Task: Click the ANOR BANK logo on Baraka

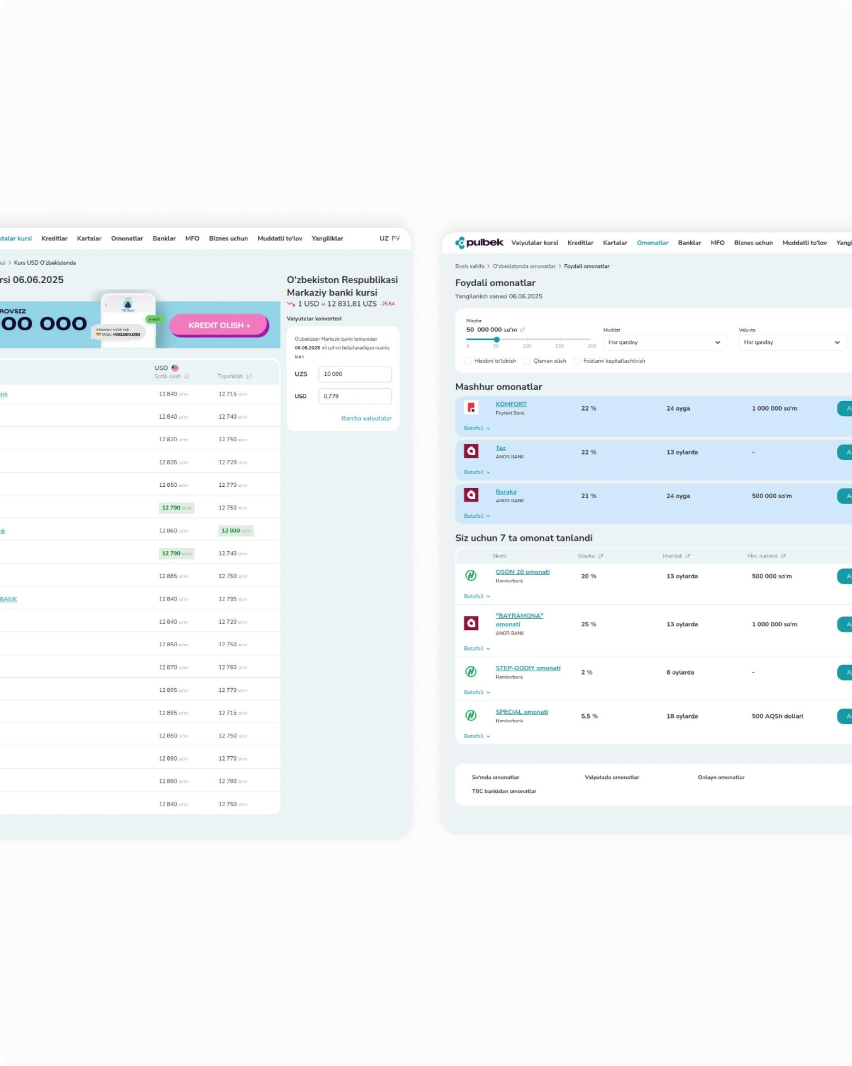Action: [471, 495]
